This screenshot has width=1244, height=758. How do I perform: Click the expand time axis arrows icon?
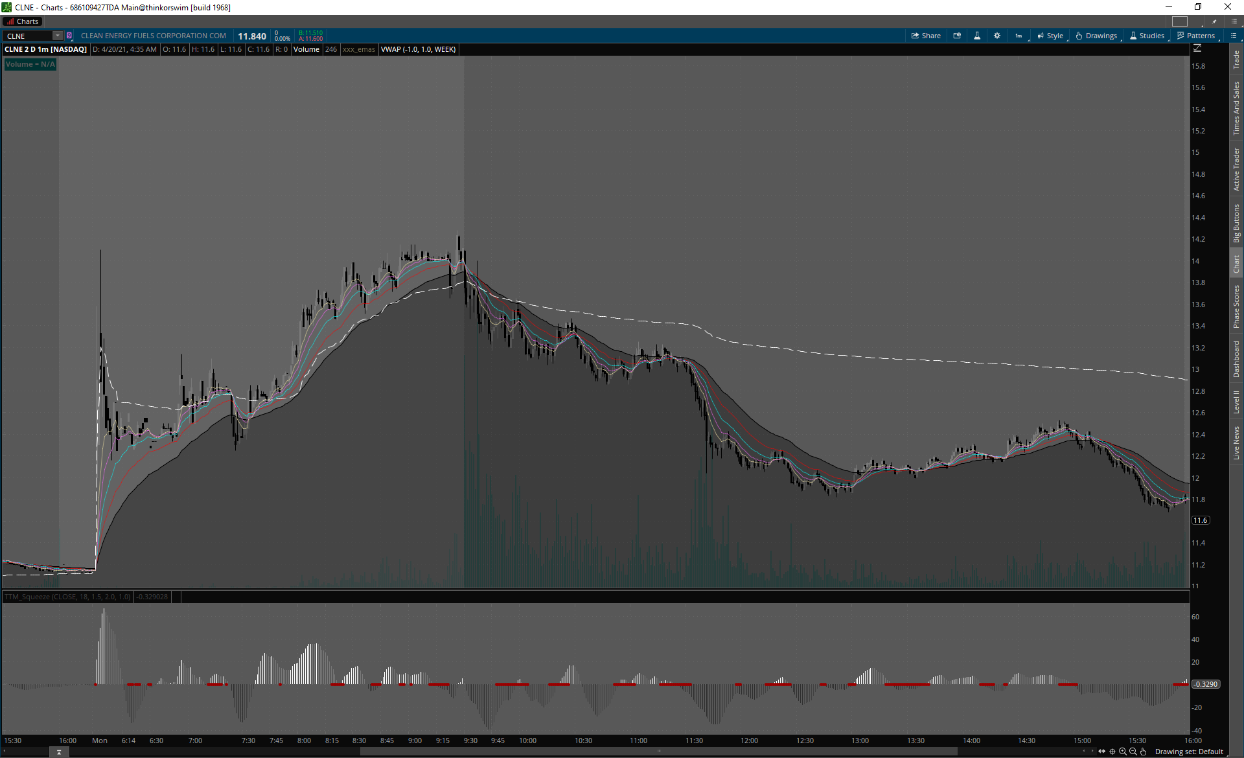pyautogui.click(x=1101, y=752)
